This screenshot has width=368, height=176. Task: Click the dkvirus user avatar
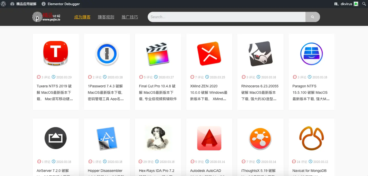point(356,4)
